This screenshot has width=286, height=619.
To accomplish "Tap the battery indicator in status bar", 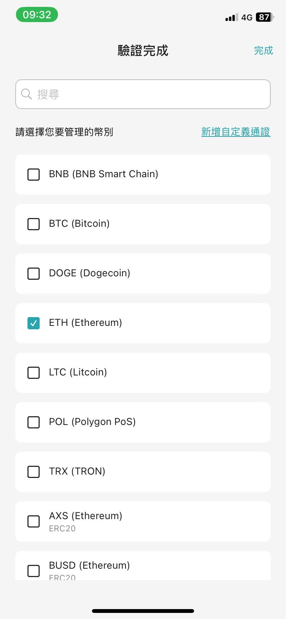I will click(264, 17).
